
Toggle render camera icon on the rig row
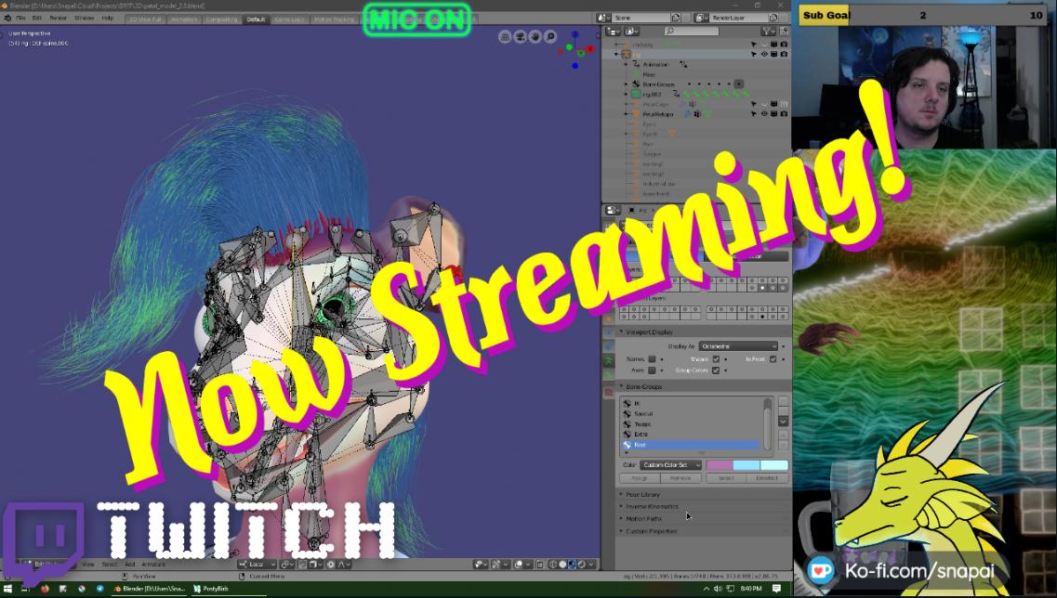click(x=784, y=55)
